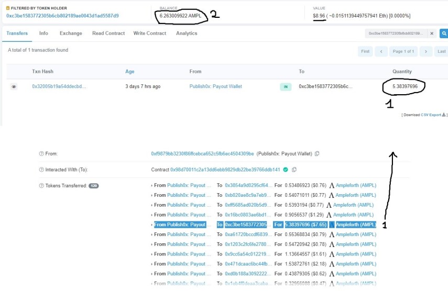Clear the address filter with X
The width and height of the screenshot is (448, 291).
[432, 33]
